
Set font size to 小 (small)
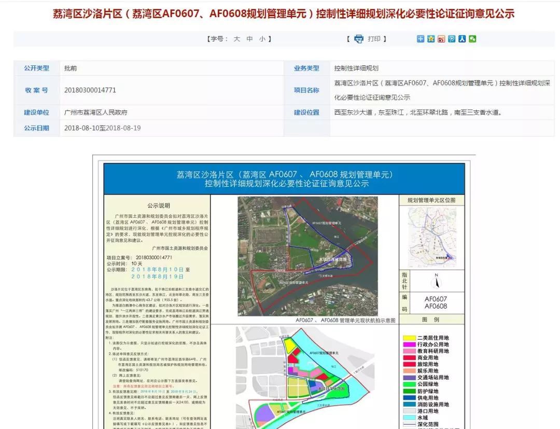pyautogui.click(x=262, y=39)
